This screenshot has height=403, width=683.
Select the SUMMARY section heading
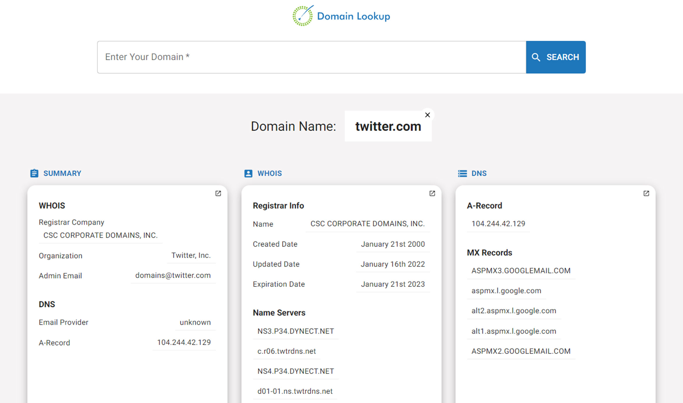coord(62,174)
